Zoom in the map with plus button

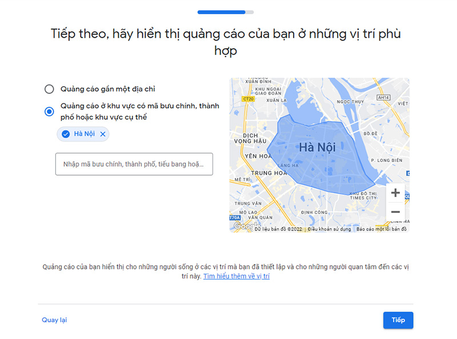[x=395, y=193]
